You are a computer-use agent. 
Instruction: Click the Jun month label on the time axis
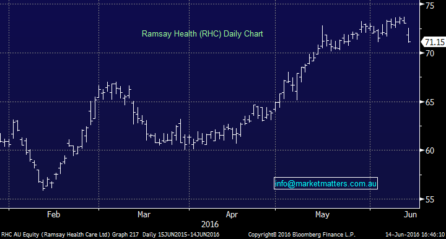[x=410, y=214]
